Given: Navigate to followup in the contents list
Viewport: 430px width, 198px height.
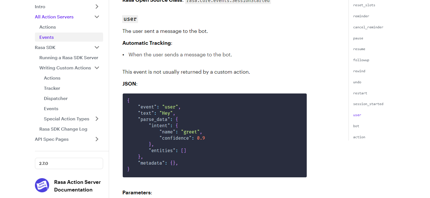Looking at the screenshot, I should pyautogui.click(x=361, y=60).
